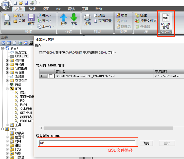Collapse the 向导 tree node

pos(7,89)
